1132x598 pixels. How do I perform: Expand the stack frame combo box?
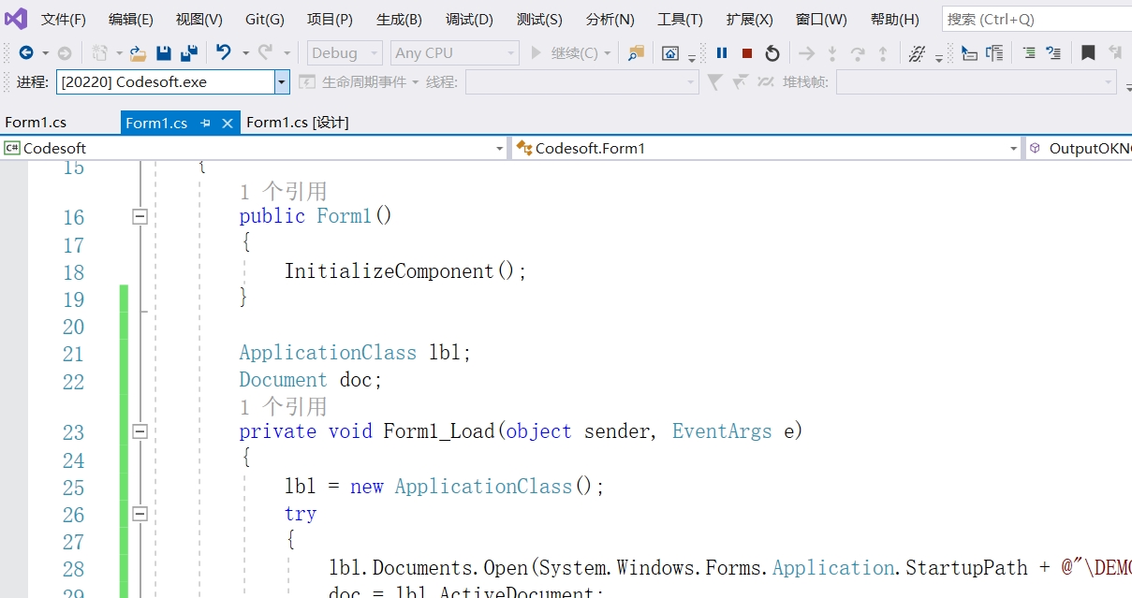(975, 82)
